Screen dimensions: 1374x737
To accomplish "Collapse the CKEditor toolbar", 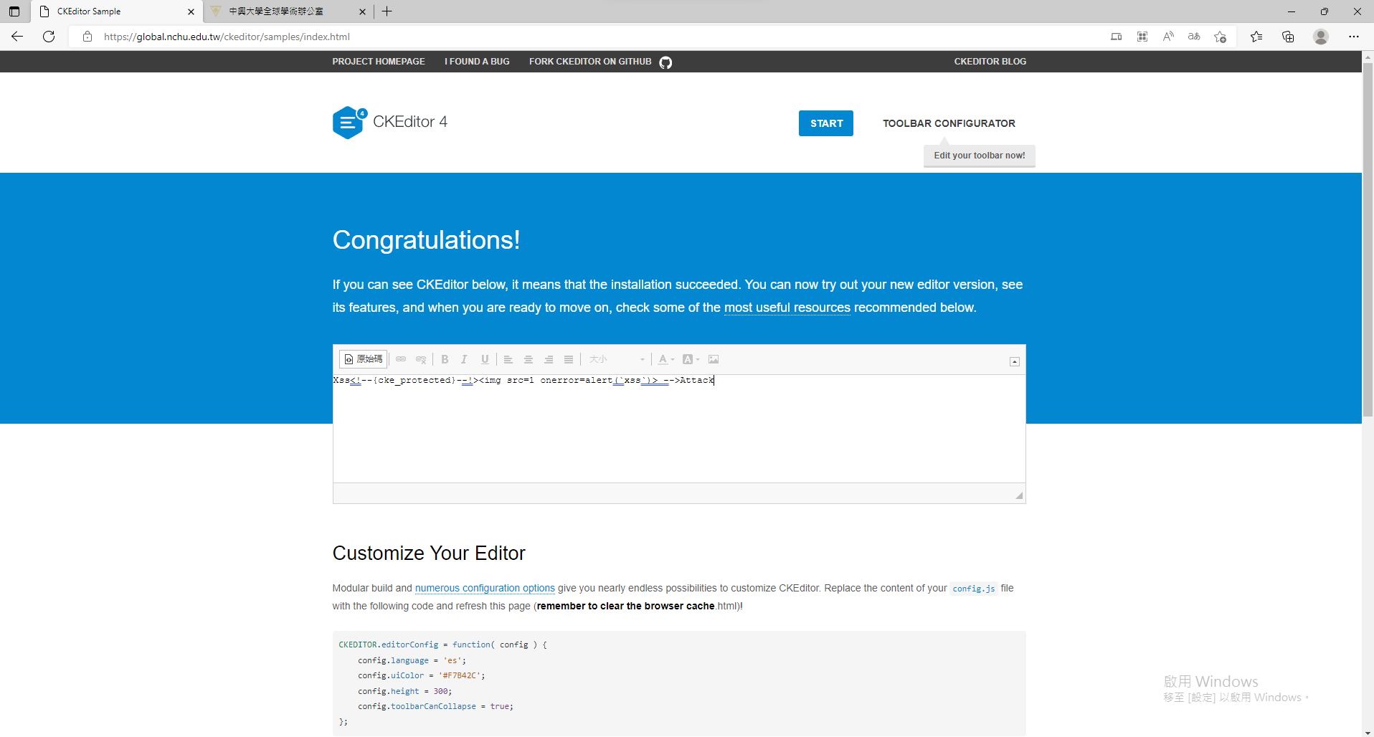I will (1015, 361).
